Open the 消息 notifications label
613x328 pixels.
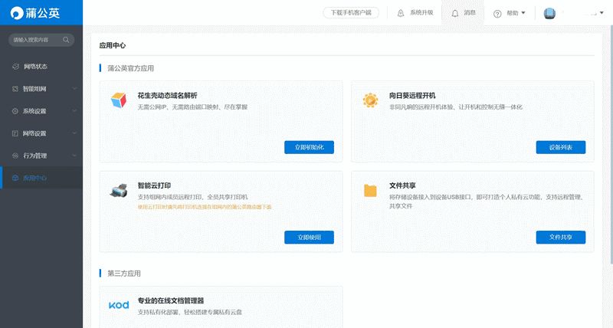pyautogui.click(x=470, y=12)
